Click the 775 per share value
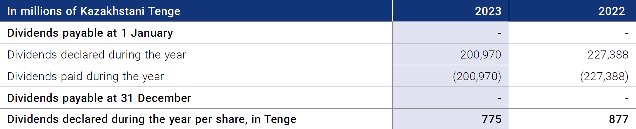 point(491,119)
